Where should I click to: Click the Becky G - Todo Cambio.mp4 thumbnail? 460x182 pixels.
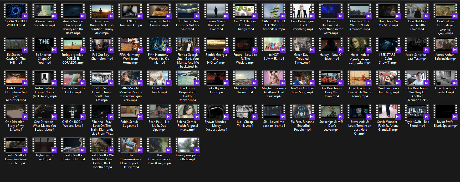tap(159, 11)
